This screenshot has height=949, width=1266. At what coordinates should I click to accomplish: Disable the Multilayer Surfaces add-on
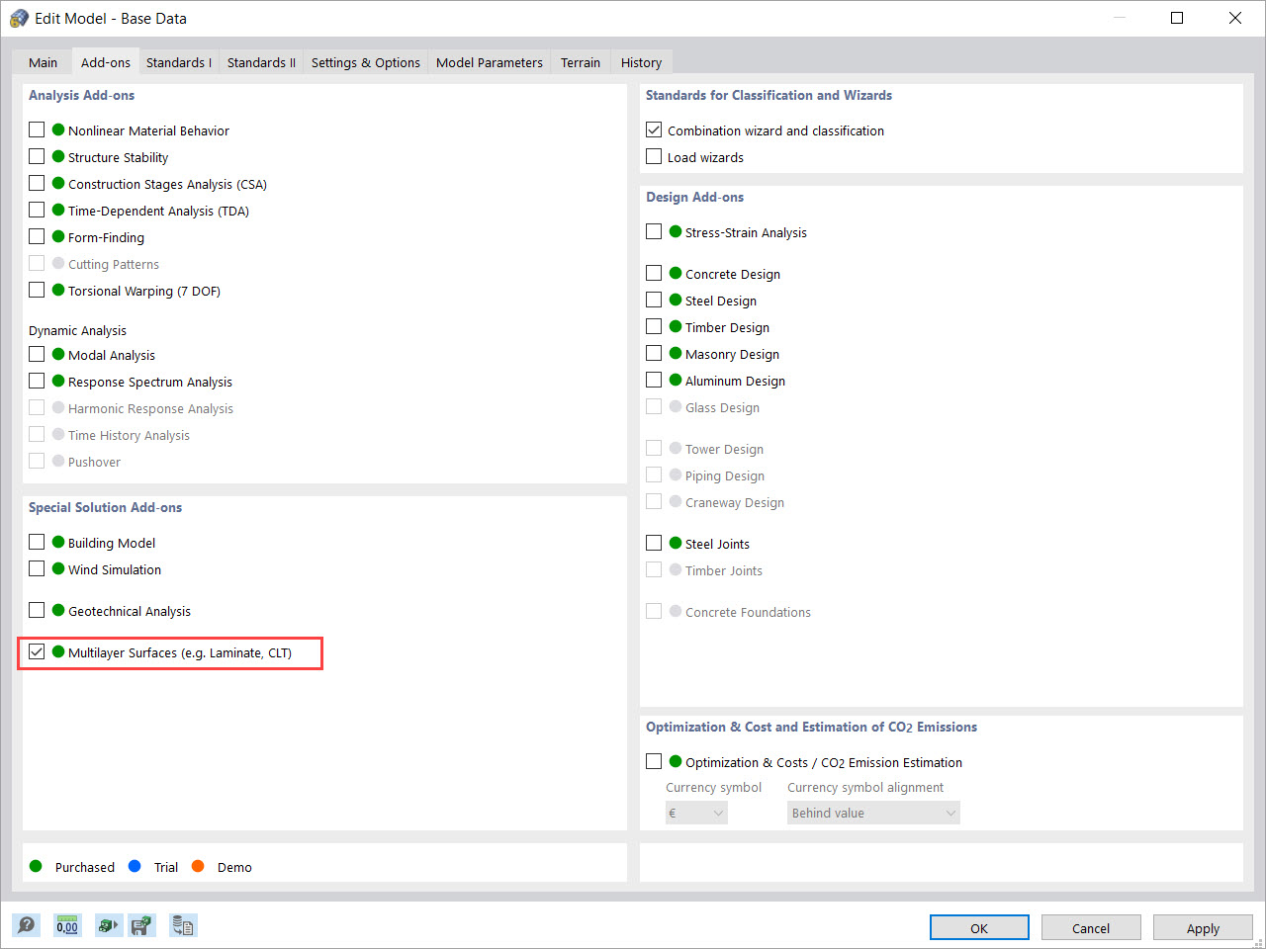37,651
